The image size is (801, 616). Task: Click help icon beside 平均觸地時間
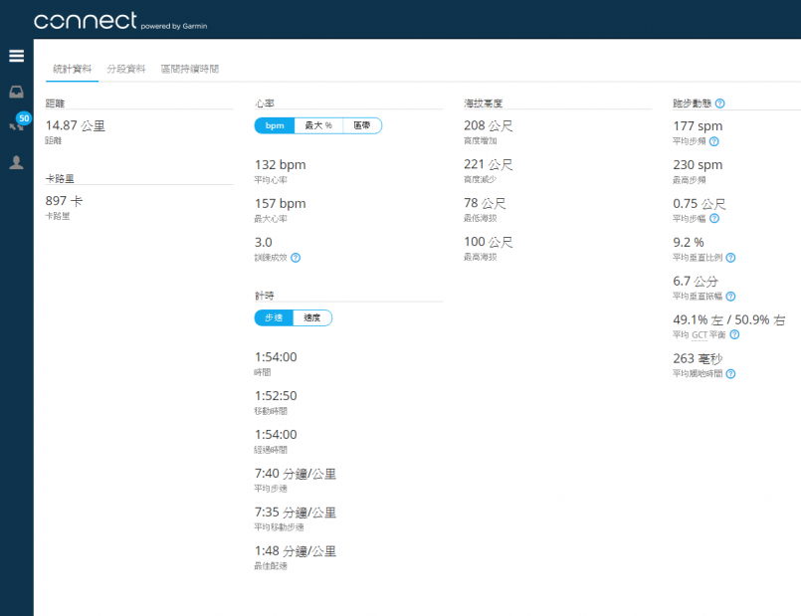coord(730,374)
